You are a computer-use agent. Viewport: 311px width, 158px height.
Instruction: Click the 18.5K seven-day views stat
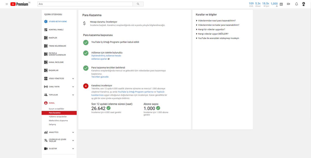point(266,4)
